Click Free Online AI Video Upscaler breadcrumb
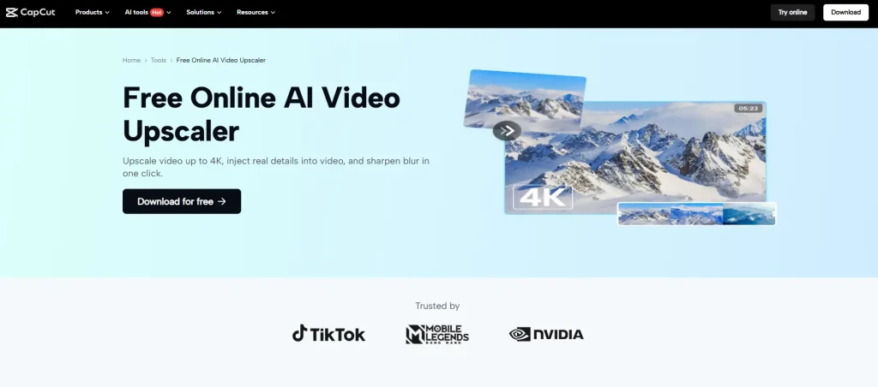 point(220,60)
